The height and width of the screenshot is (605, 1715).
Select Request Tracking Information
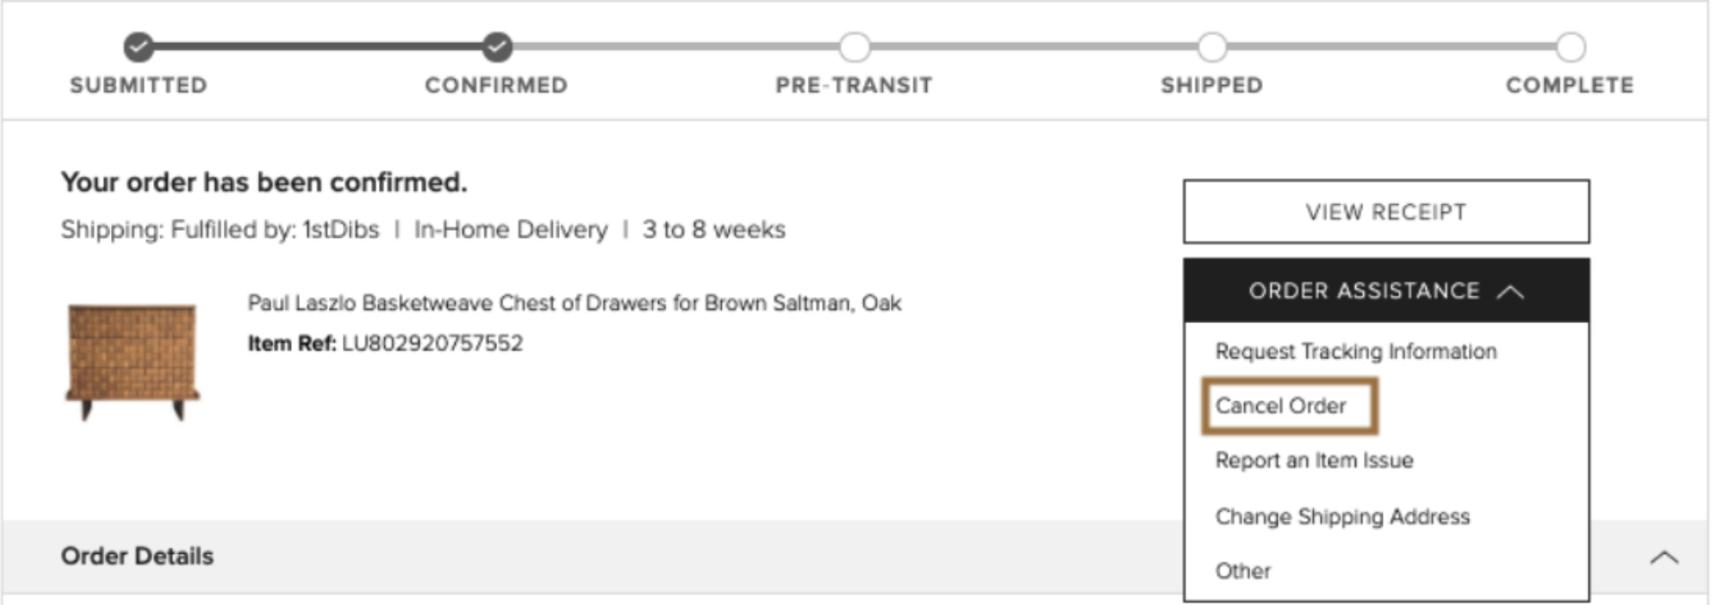[x=1356, y=351]
